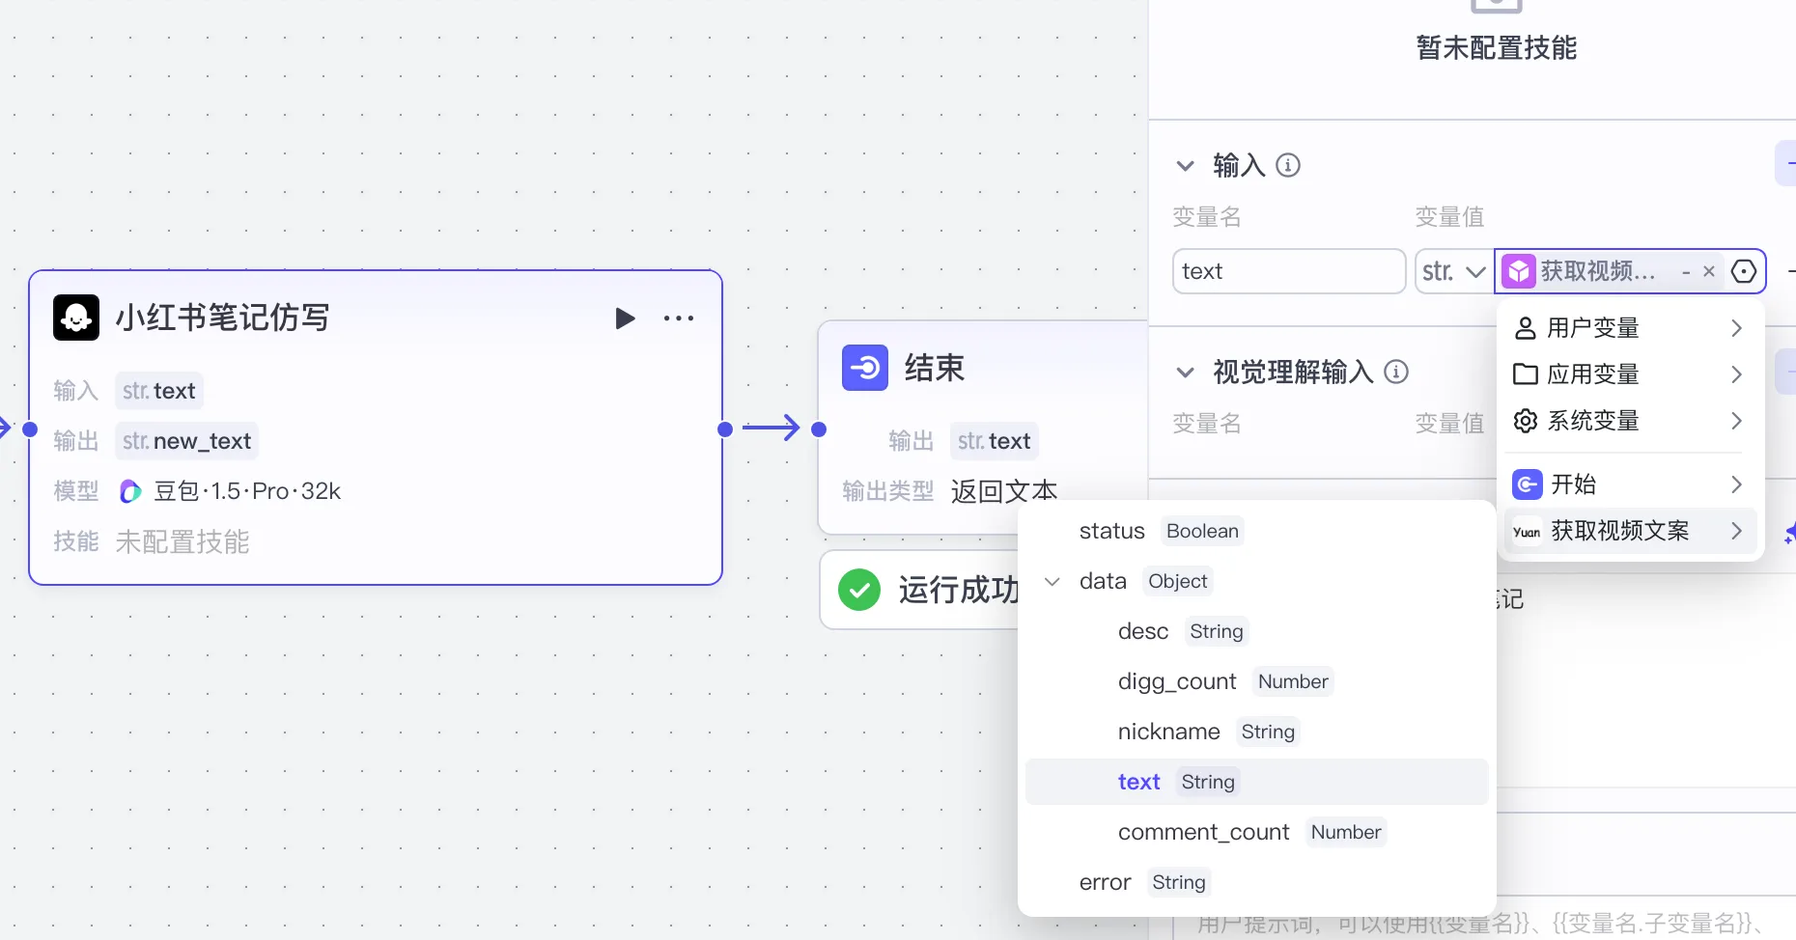
Task: Open the 应用变量 submenu
Action: pos(1629,374)
